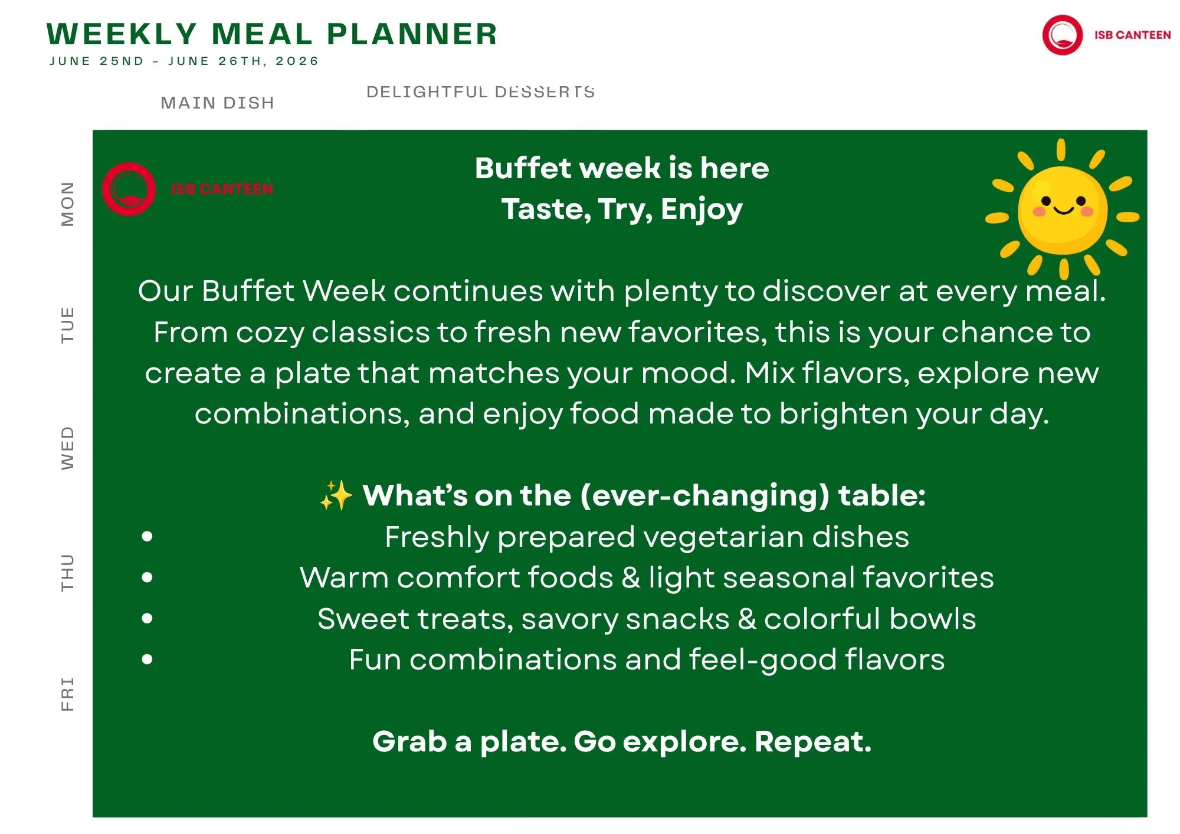The width and height of the screenshot is (1180, 834).
Task: Click the TUE day label
Action: coord(68,325)
